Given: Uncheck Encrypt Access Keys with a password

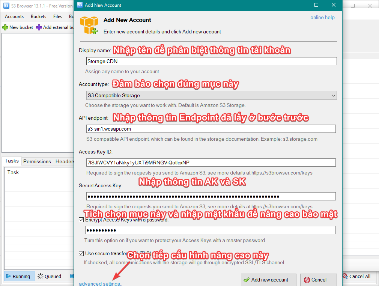Looking at the screenshot, I should point(81,220).
